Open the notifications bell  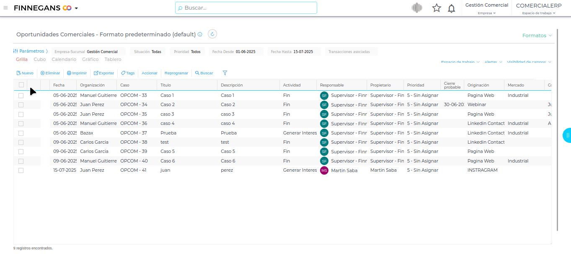451,8
